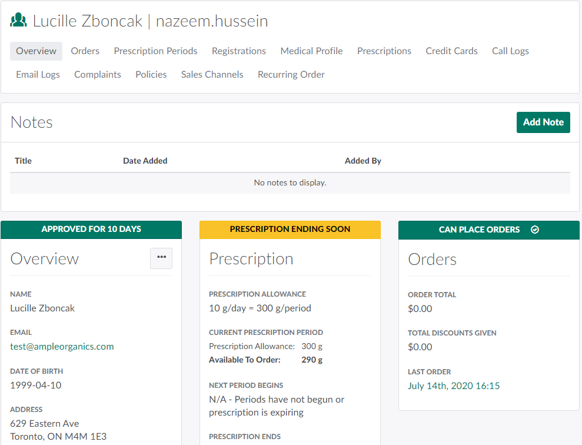Click the Date Added column header
582x445 pixels.
(145, 161)
